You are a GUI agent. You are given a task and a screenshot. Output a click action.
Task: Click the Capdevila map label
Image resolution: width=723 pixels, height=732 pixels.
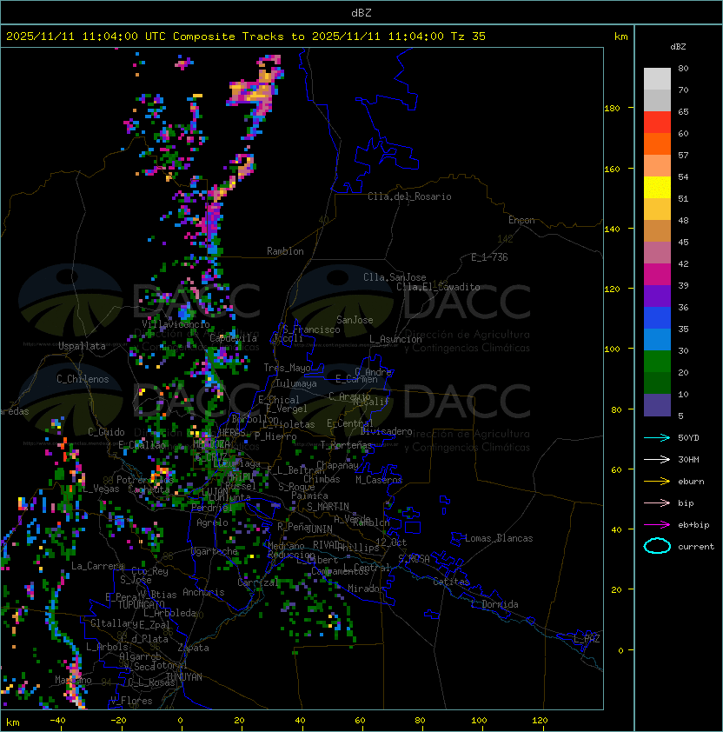point(233,338)
